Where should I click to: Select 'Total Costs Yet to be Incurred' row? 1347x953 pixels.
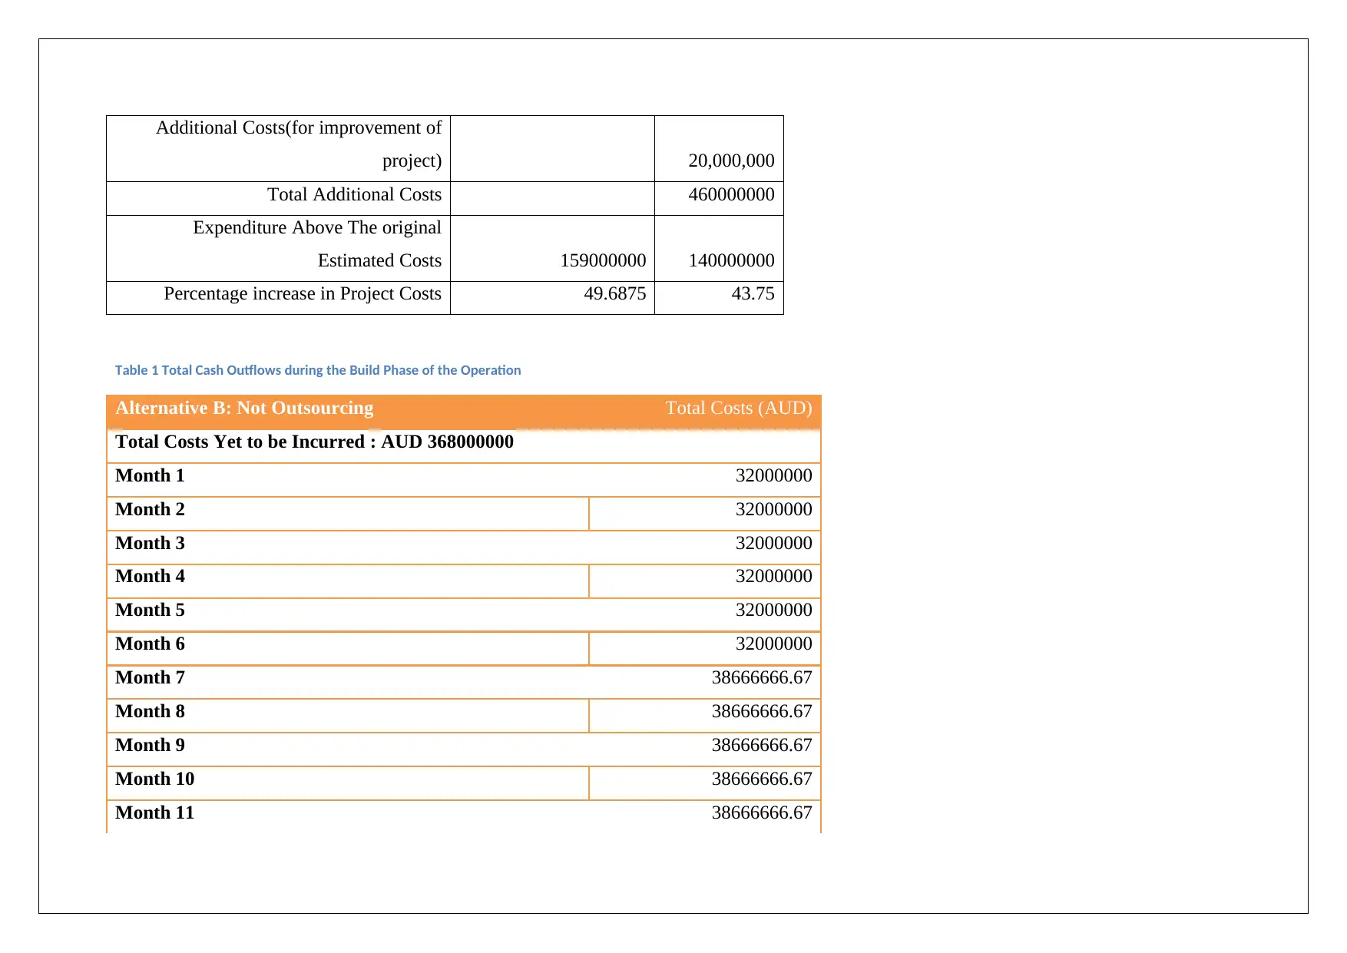(x=464, y=446)
